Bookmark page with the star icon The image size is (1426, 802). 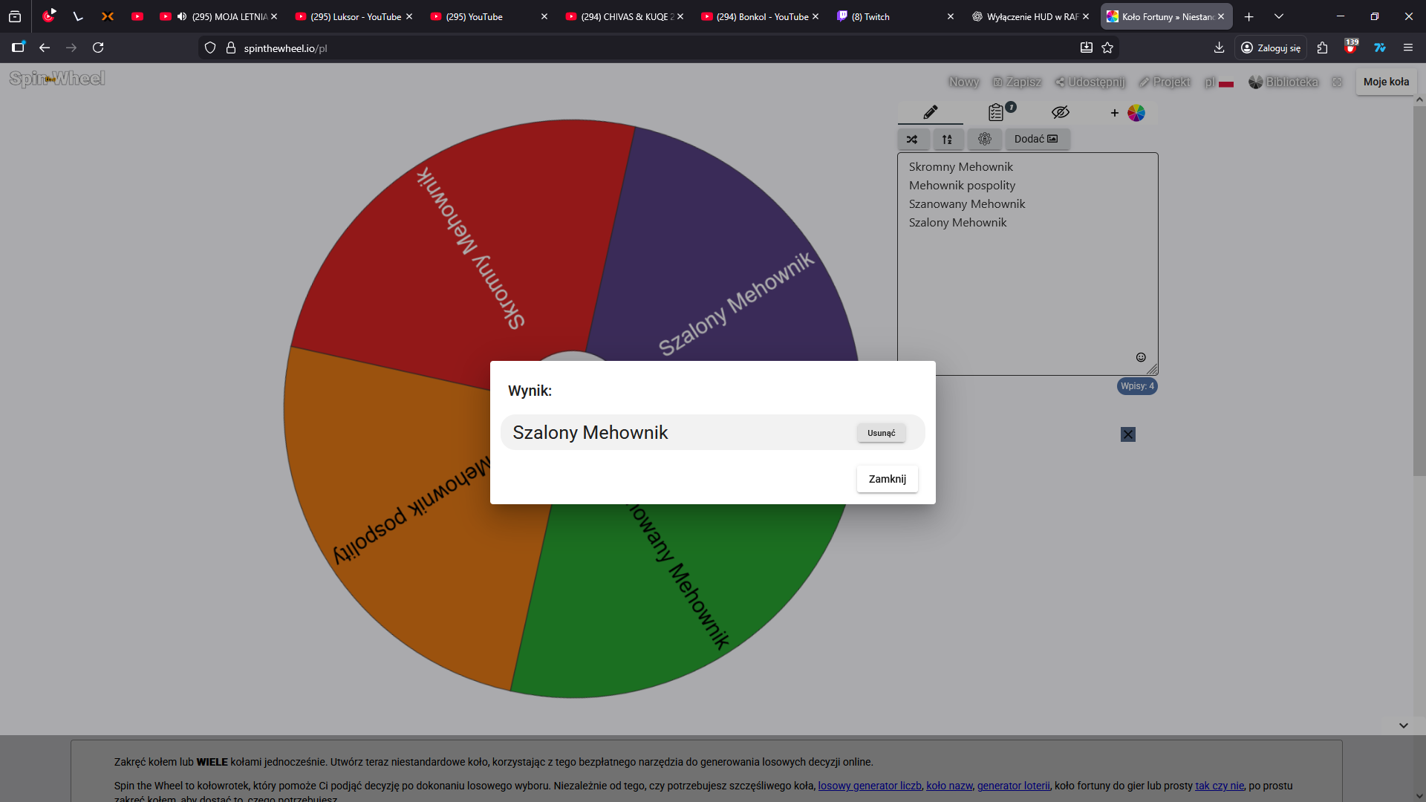click(1107, 48)
